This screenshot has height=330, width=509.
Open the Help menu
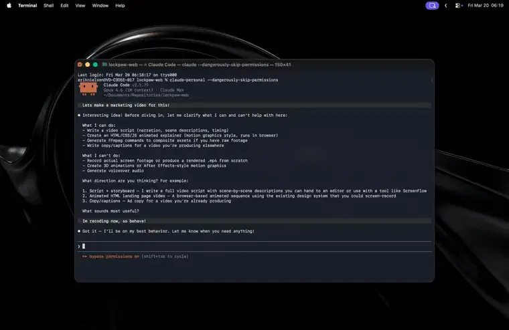[120, 5]
